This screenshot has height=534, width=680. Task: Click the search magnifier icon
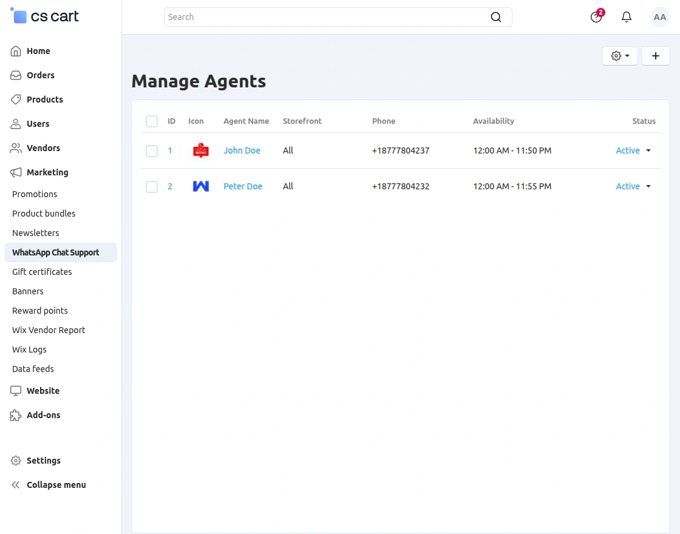pyautogui.click(x=495, y=17)
